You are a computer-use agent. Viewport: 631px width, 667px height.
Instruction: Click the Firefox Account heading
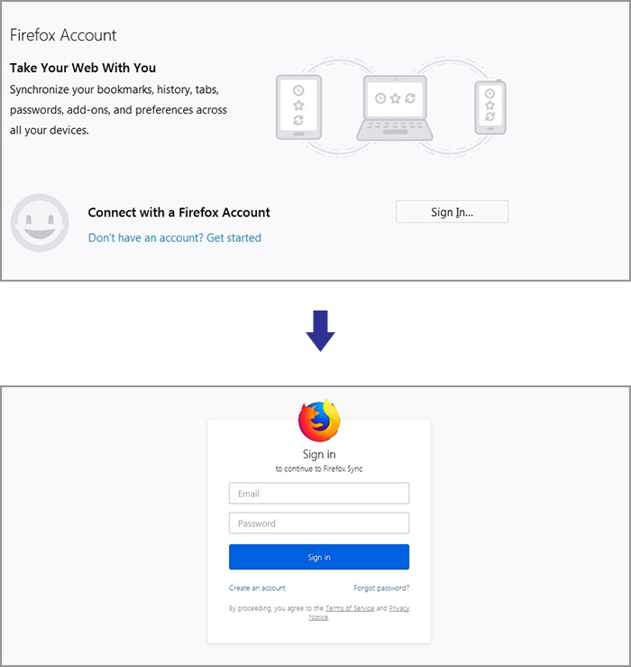click(x=63, y=35)
